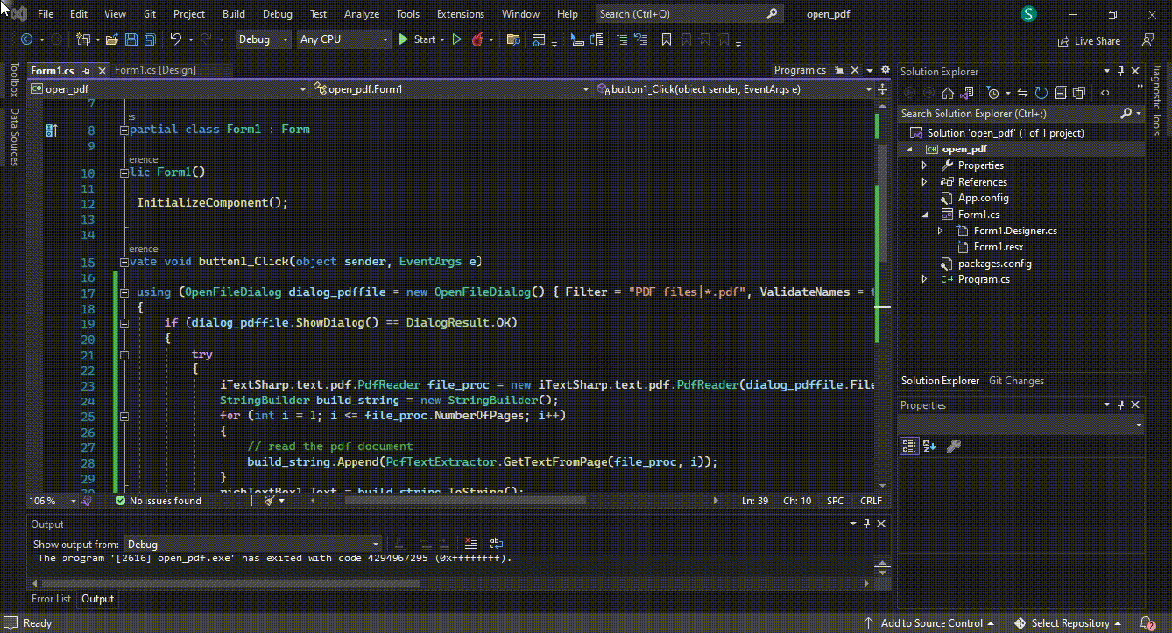This screenshot has width=1172, height=633.
Task: Click the Save All toolbar icon
Action: [x=149, y=40]
